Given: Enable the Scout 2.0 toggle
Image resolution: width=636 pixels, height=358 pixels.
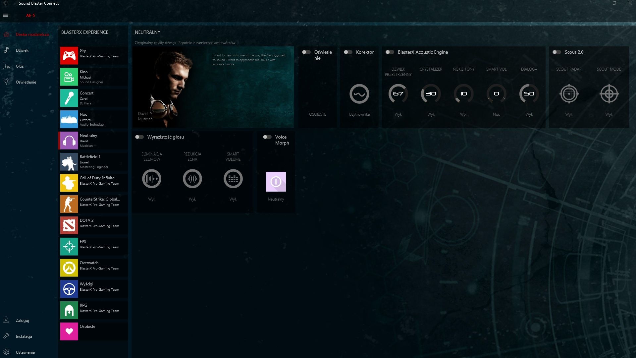Looking at the screenshot, I should pyautogui.click(x=557, y=52).
